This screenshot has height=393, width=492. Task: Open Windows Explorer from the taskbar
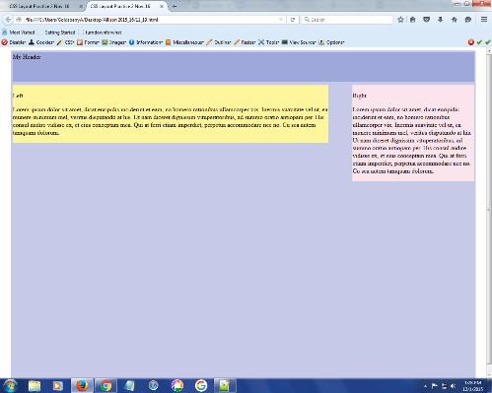(35, 386)
